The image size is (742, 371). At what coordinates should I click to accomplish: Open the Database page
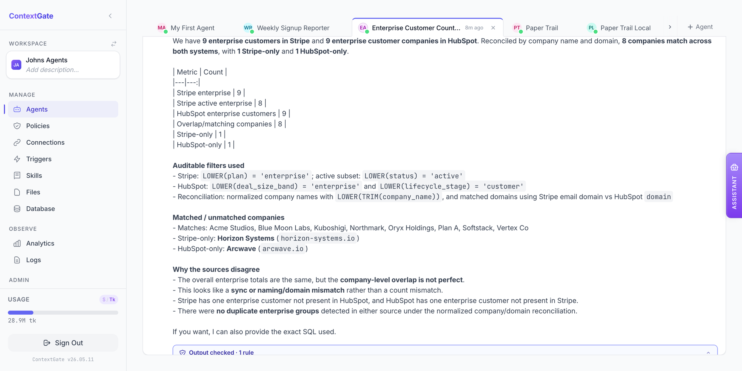click(63, 209)
